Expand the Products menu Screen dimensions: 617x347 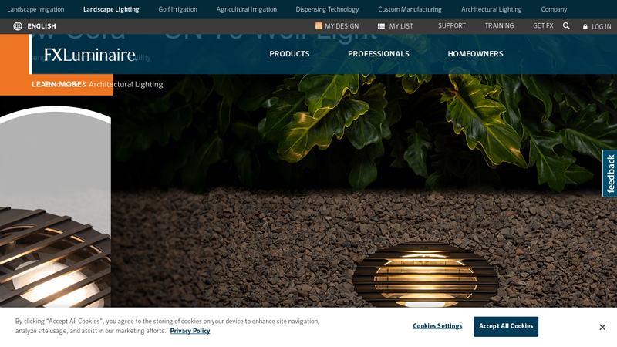pyautogui.click(x=289, y=54)
